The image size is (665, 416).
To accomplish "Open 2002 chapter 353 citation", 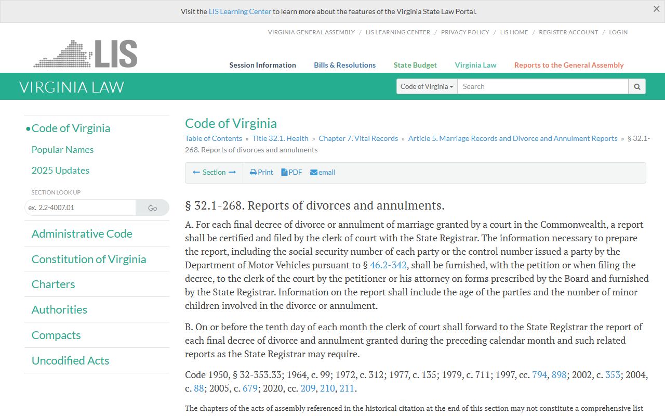I will (613, 374).
